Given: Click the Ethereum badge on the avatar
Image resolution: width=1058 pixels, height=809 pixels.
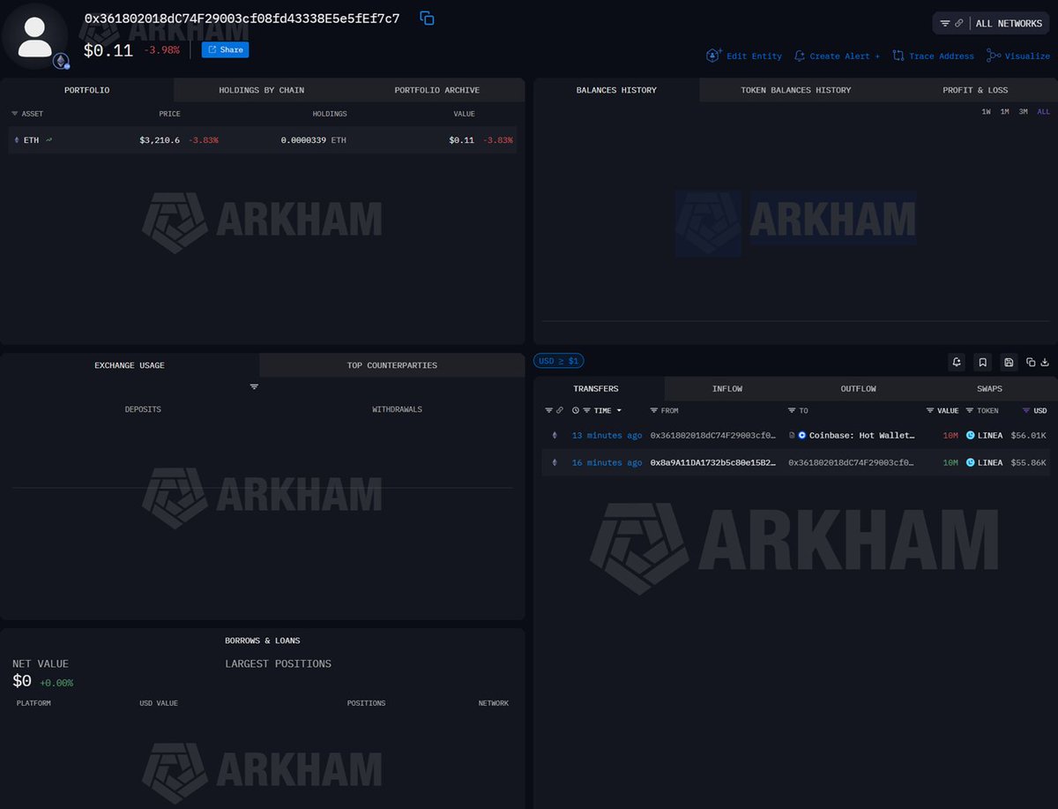Looking at the screenshot, I should click(x=61, y=61).
